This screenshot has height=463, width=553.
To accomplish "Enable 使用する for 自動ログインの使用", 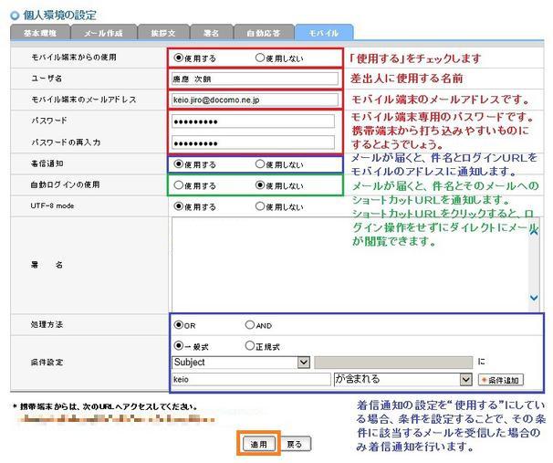I will pos(178,185).
